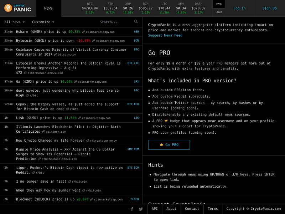Open the bitcoin fees are so high post
Image resolution: width=285 pixels, height=214 pixels.
[67, 93]
